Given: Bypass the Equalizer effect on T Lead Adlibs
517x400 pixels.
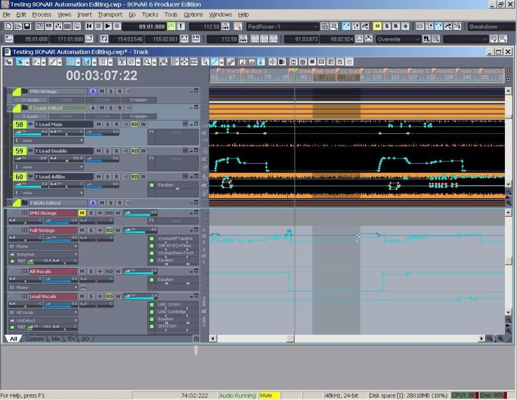Looking at the screenshot, I should coord(151,185).
